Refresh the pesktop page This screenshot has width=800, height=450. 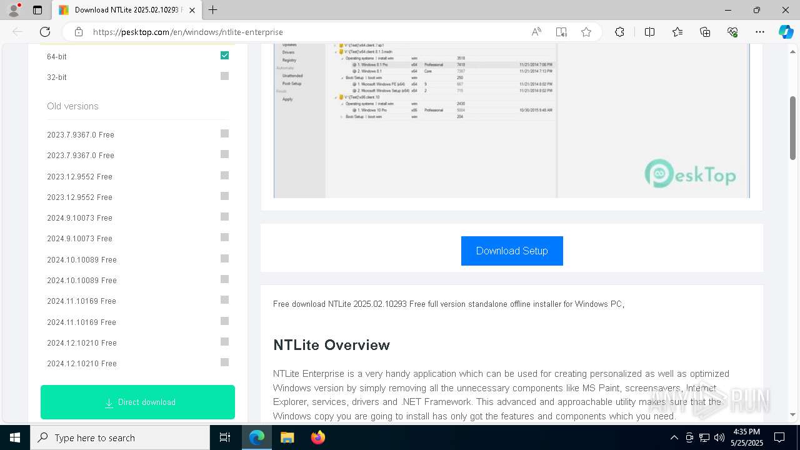(x=45, y=32)
